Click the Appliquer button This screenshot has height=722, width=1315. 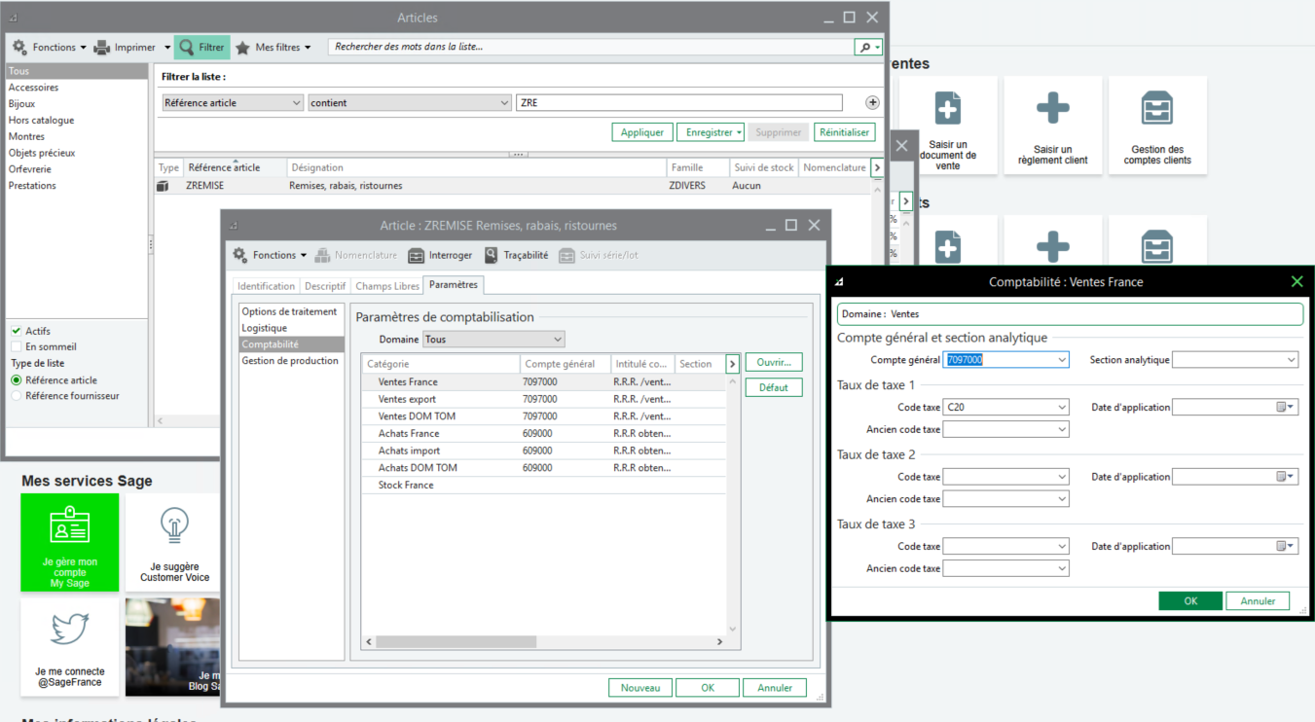641,132
